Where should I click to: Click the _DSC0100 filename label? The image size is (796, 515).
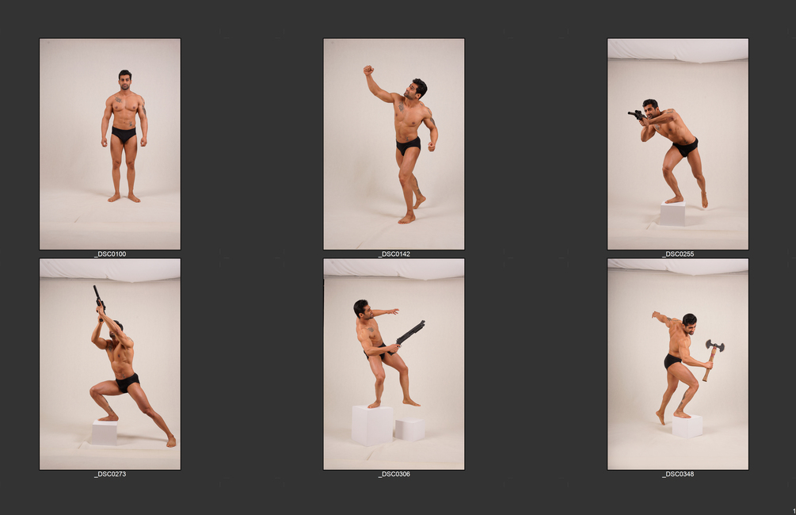tap(110, 254)
